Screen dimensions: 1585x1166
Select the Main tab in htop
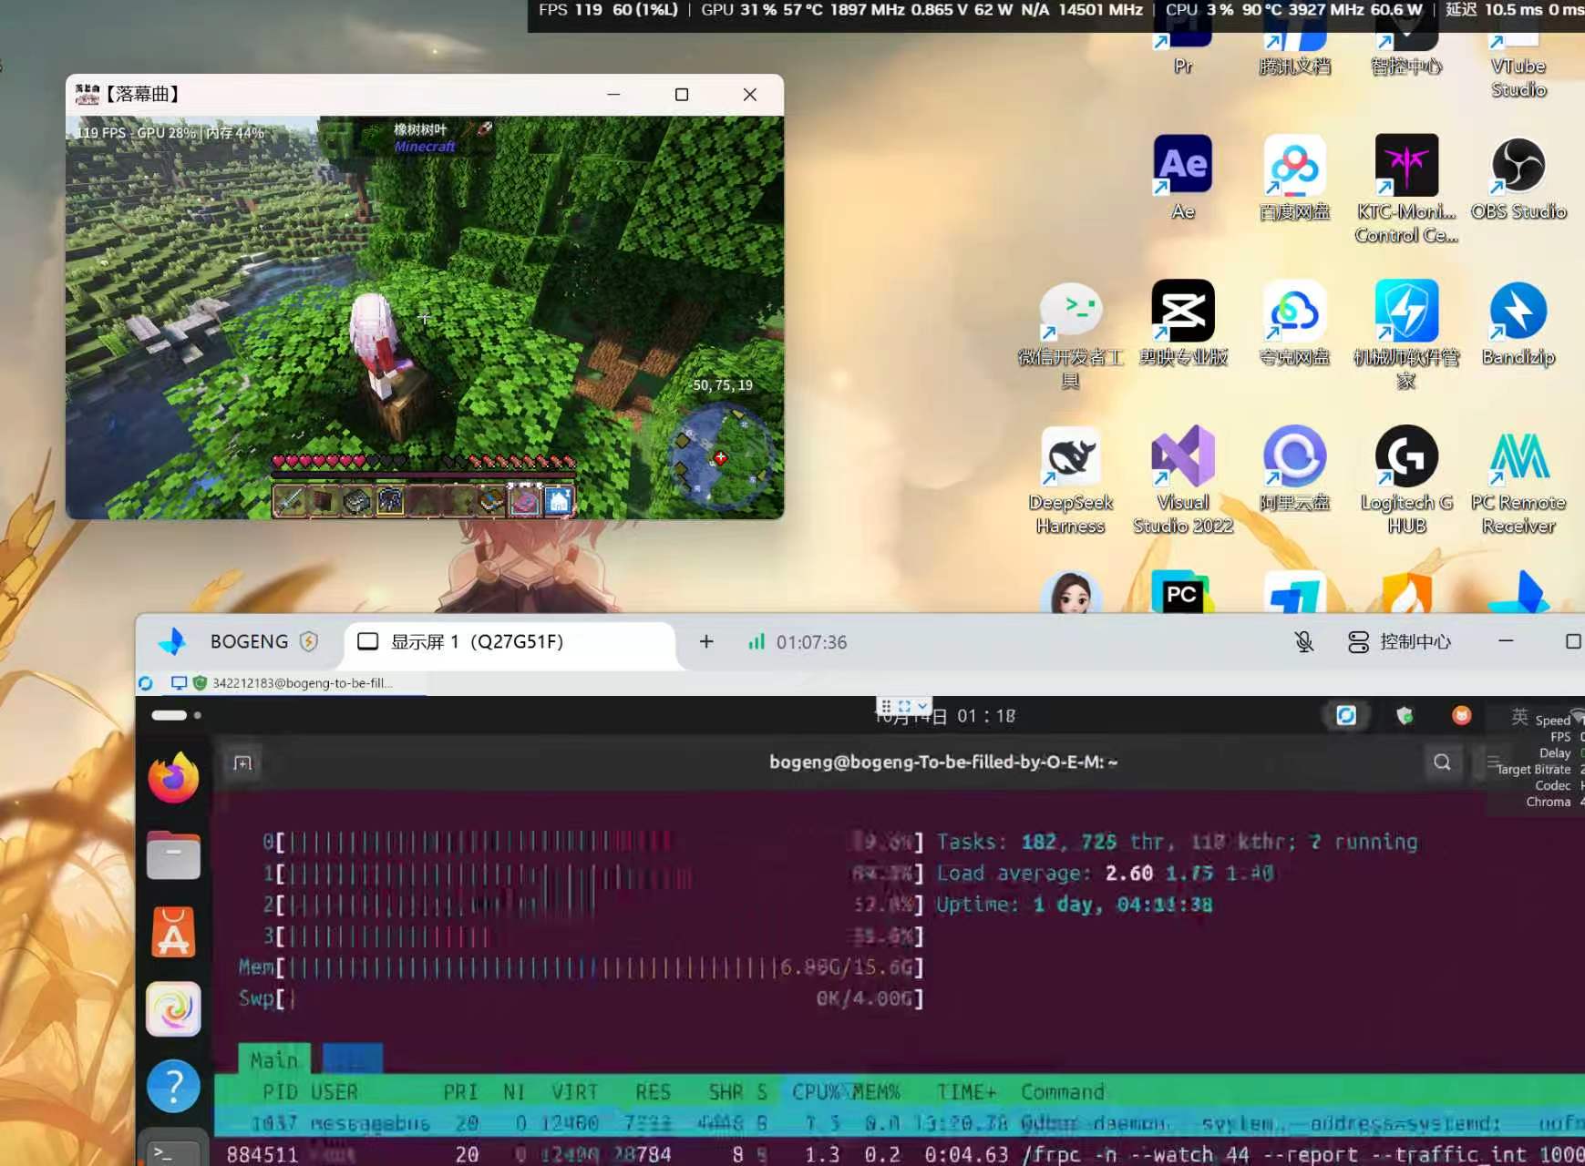coord(273,1059)
